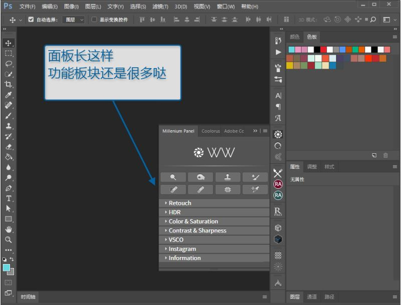Image resolution: width=401 pixels, height=305 pixels.
Task: Click the Millenium Panel stamp button
Action: click(227, 177)
